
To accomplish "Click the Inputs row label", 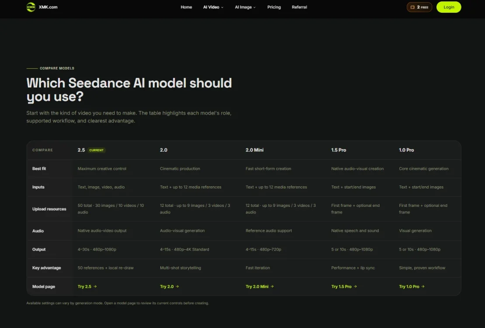I will point(38,187).
